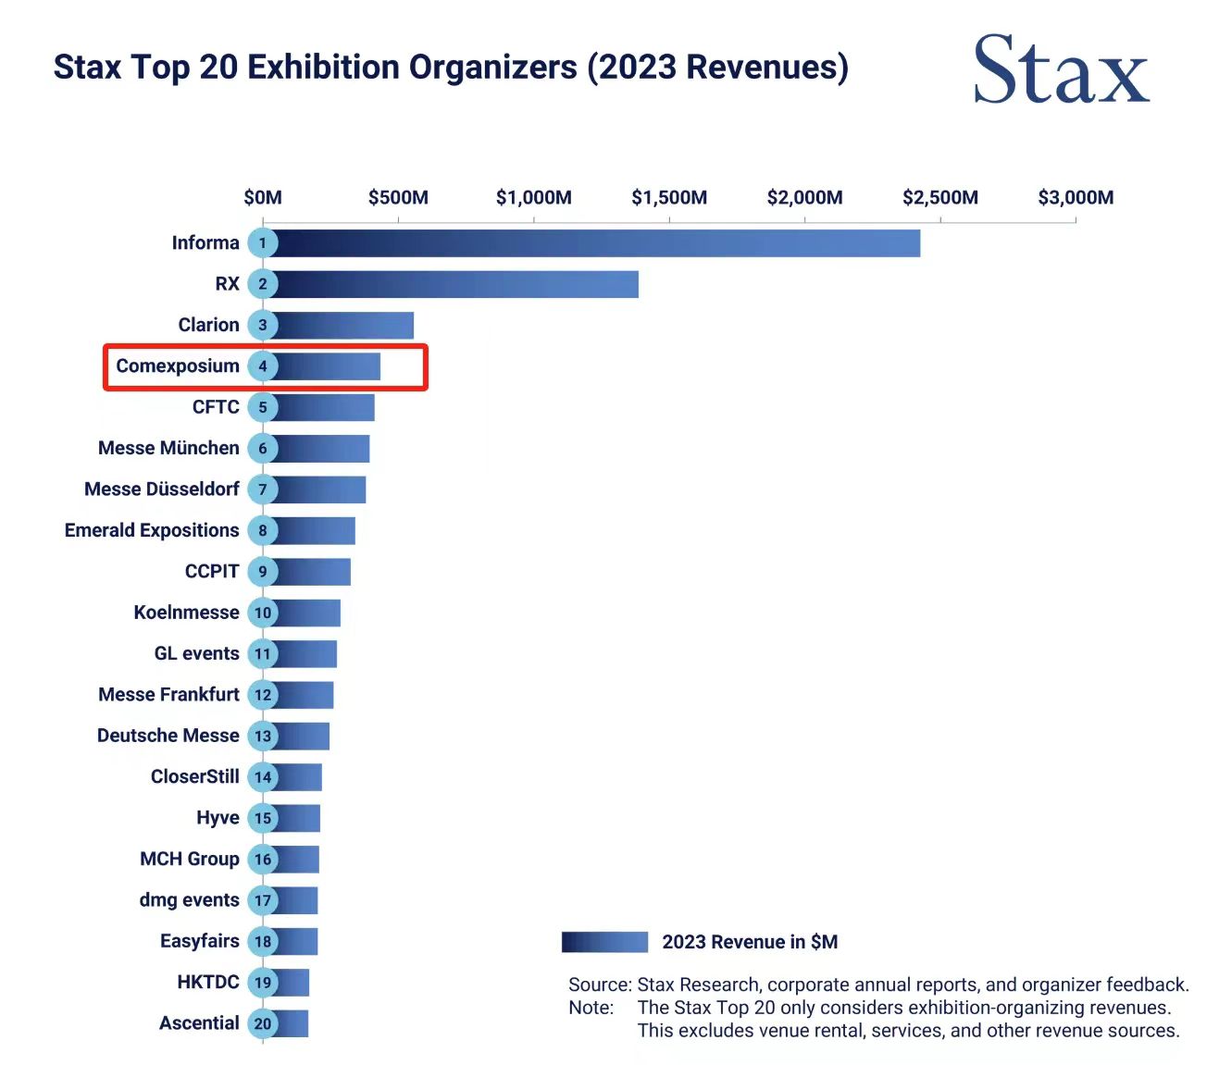
Task: Click the Informa label
Action: point(205,242)
